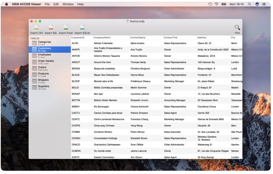Open the Edit menu
The image size is (273, 174).
point(56,4)
